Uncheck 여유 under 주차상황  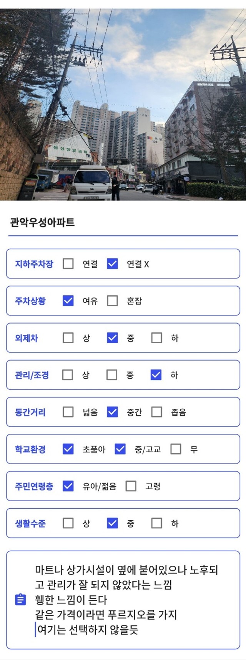click(68, 301)
